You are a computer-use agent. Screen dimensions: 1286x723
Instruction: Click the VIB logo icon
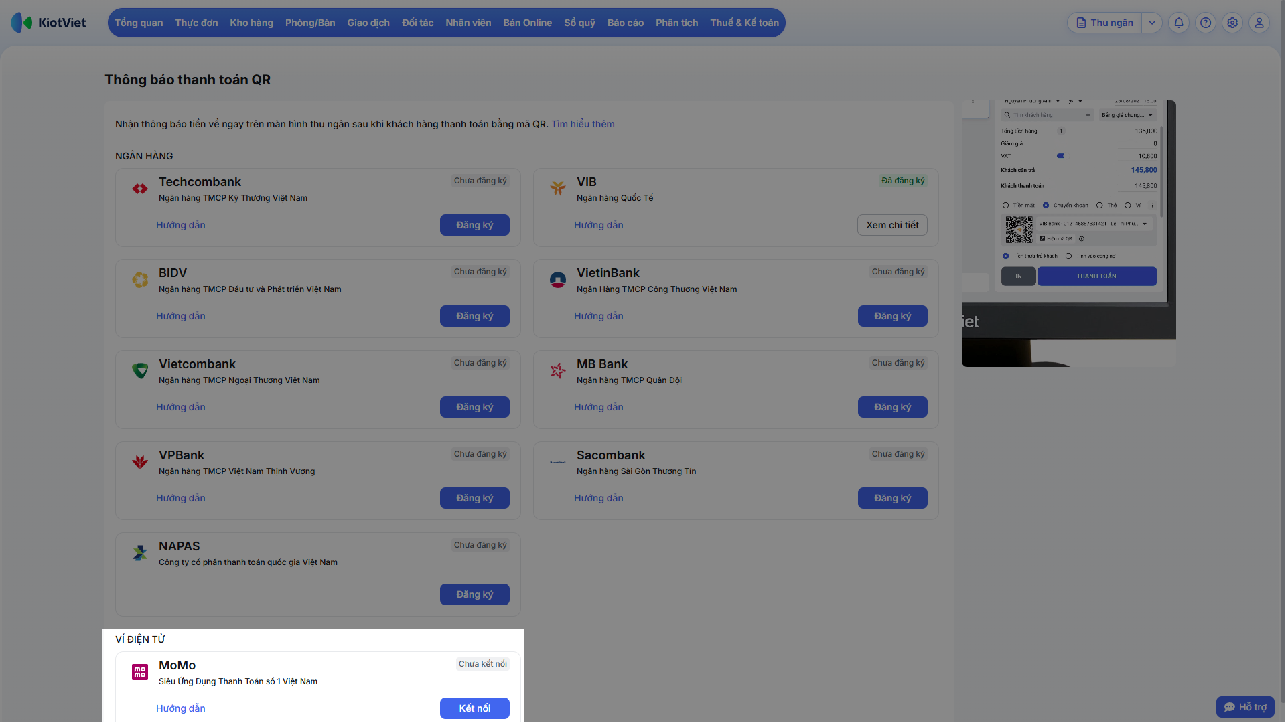click(558, 189)
